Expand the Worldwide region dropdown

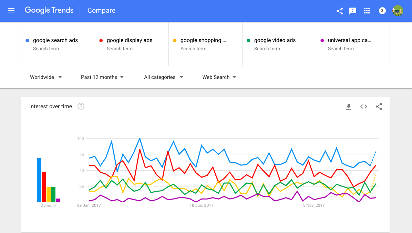pyautogui.click(x=46, y=77)
